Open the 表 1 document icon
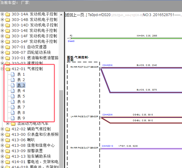The width and height of the screenshot is (182, 168). pos(13,74)
